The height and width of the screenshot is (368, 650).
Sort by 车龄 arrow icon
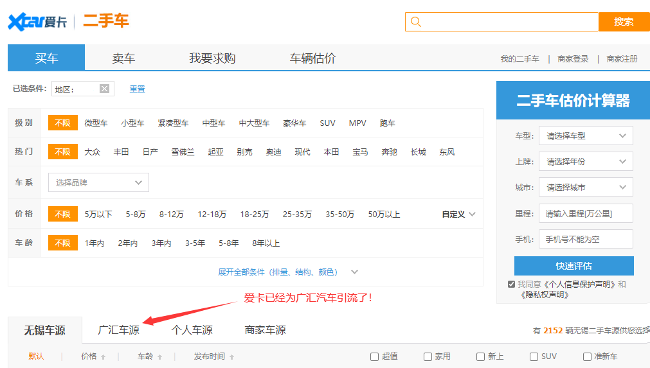click(159, 357)
